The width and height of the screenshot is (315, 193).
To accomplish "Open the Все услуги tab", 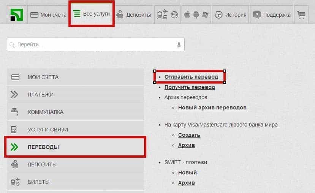I will pos(92,14).
